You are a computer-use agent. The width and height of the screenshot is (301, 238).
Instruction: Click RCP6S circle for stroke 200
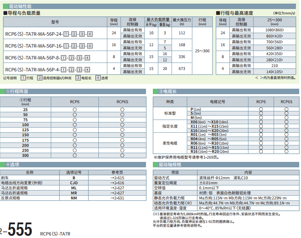point(122,145)
